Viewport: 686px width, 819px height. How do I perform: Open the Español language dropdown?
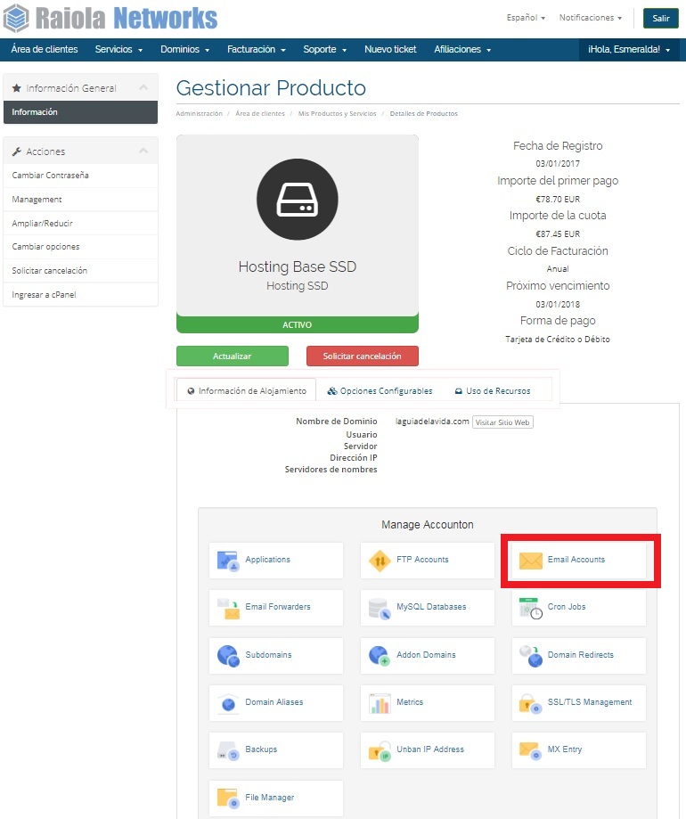tap(526, 18)
